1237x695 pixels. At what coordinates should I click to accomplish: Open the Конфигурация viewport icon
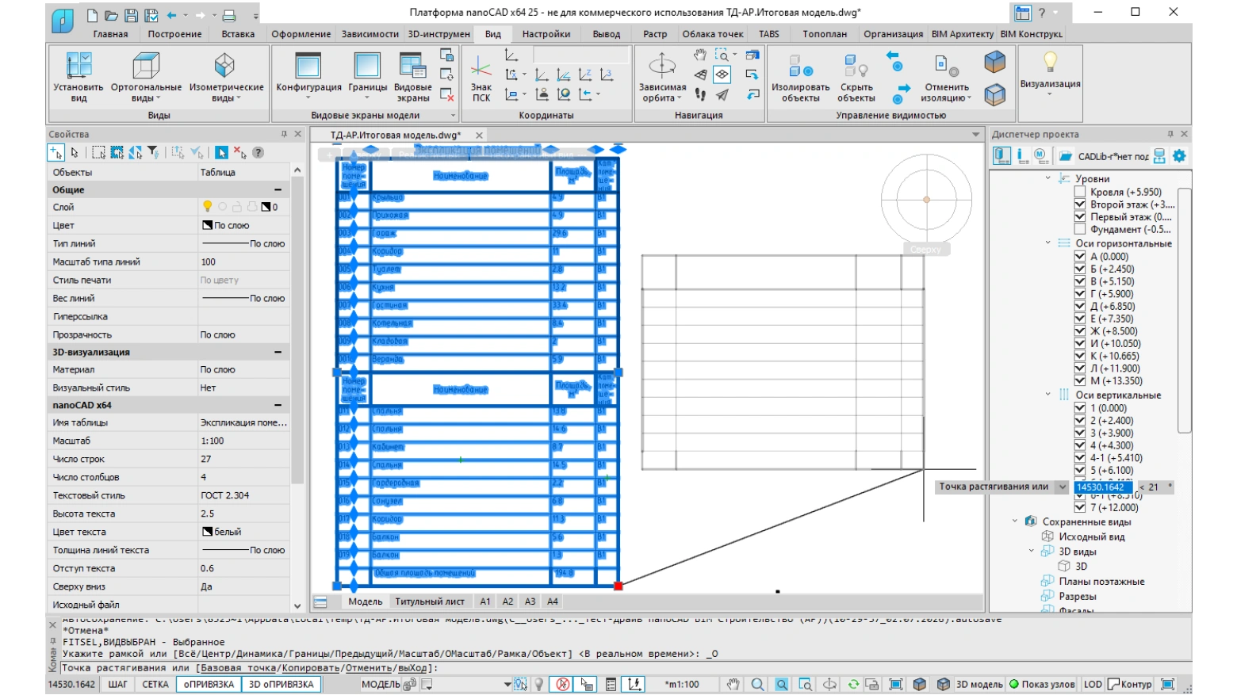[308, 66]
